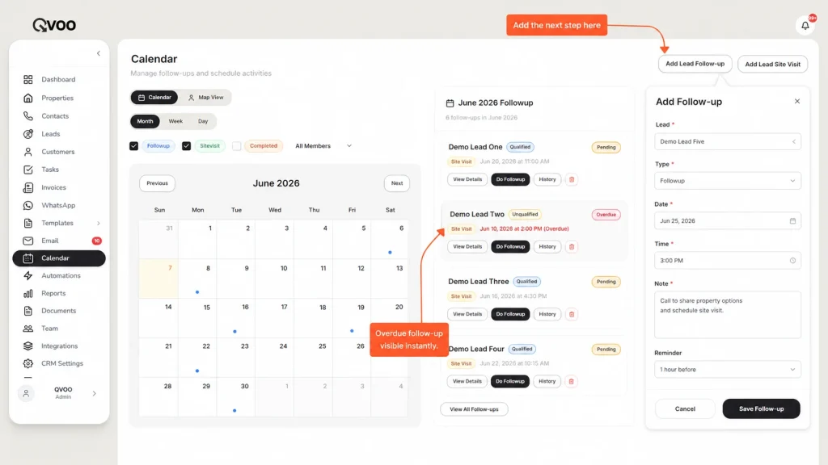Click the admin profile avatar icon

pyautogui.click(x=26, y=393)
